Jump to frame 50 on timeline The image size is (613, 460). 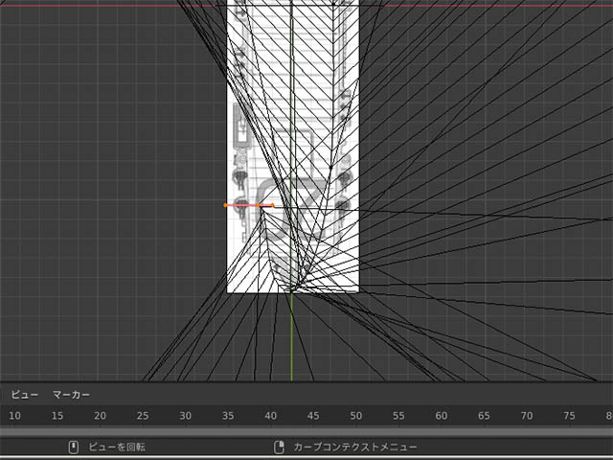pos(355,416)
